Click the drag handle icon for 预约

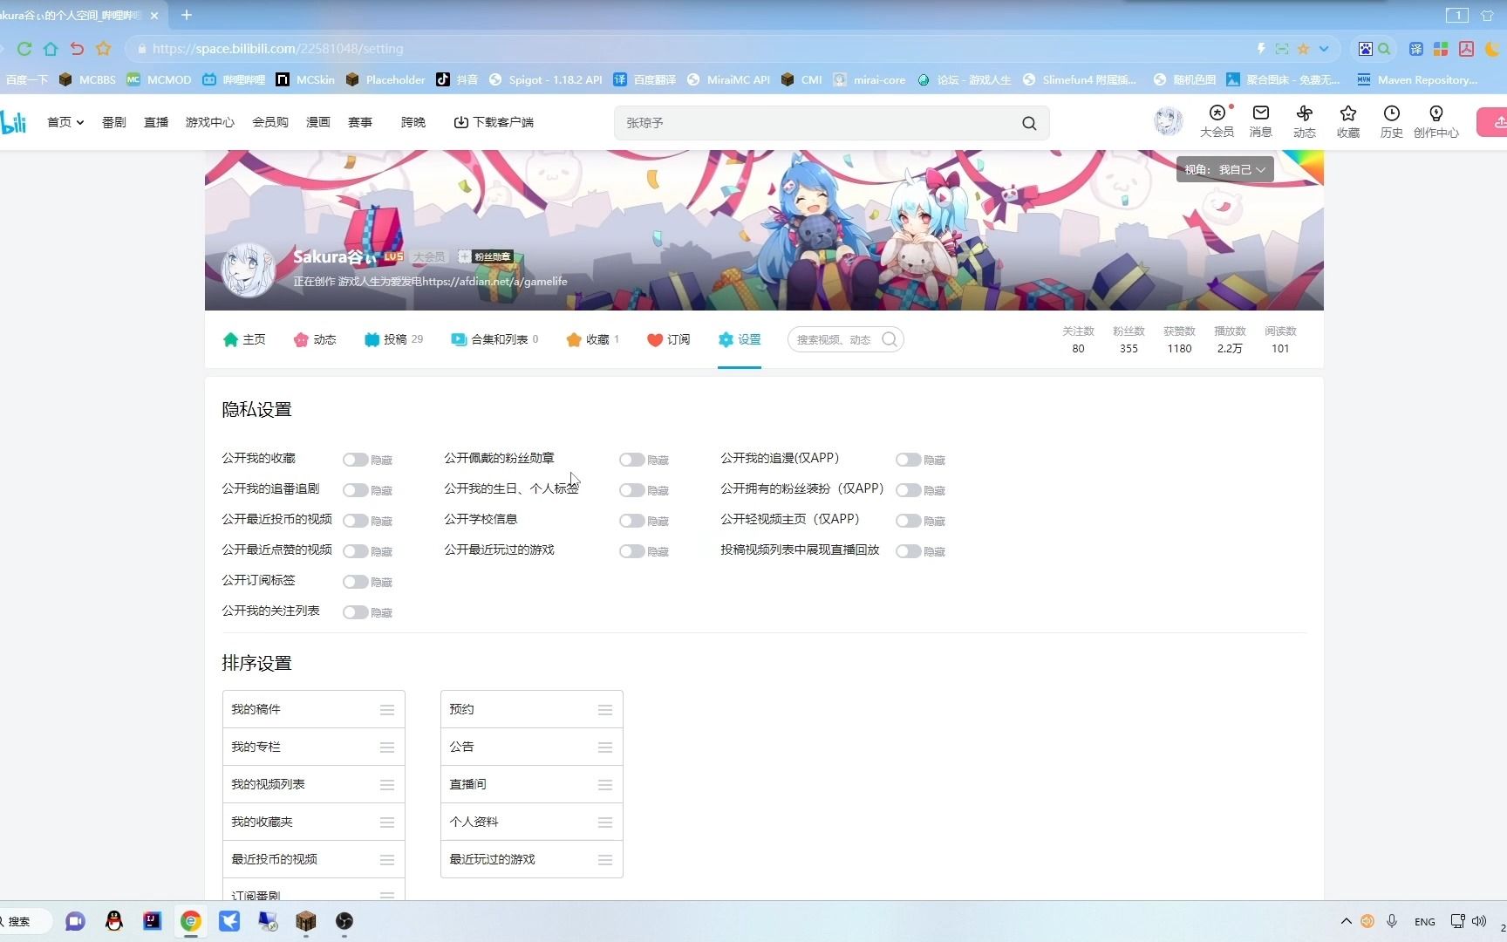(x=605, y=710)
